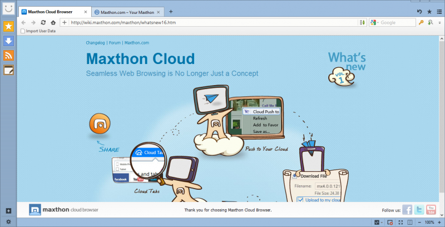445x227 pixels.
Task: Expand system monitor dropdown arrow
Action: (x=382, y=223)
